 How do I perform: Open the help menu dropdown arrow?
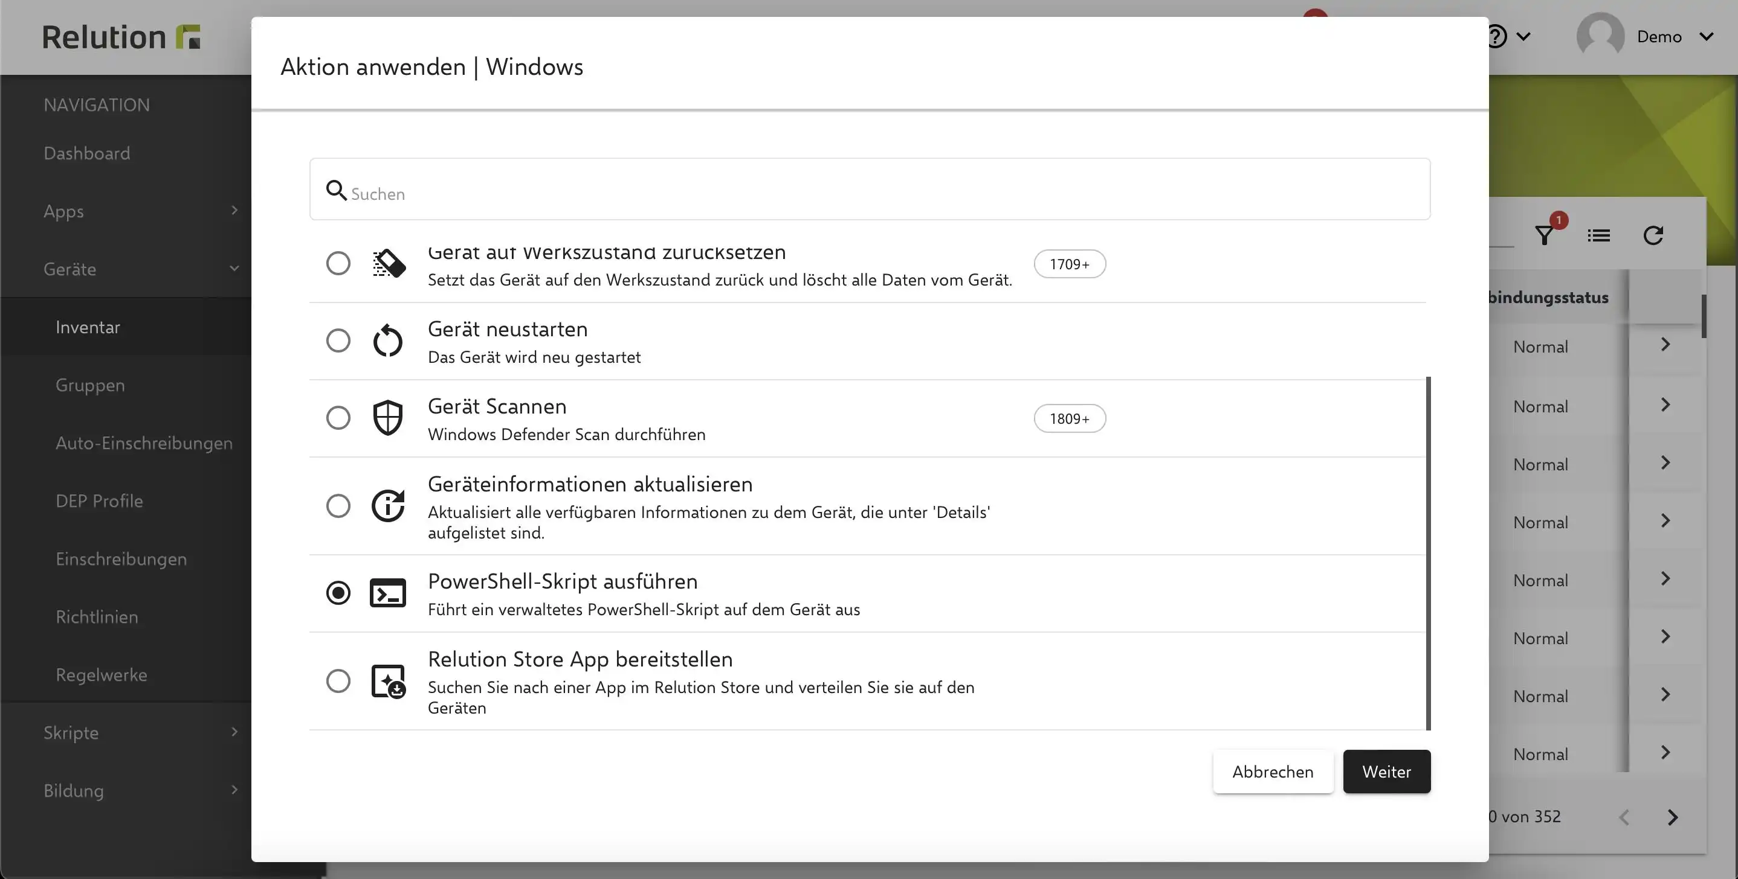click(1523, 36)
